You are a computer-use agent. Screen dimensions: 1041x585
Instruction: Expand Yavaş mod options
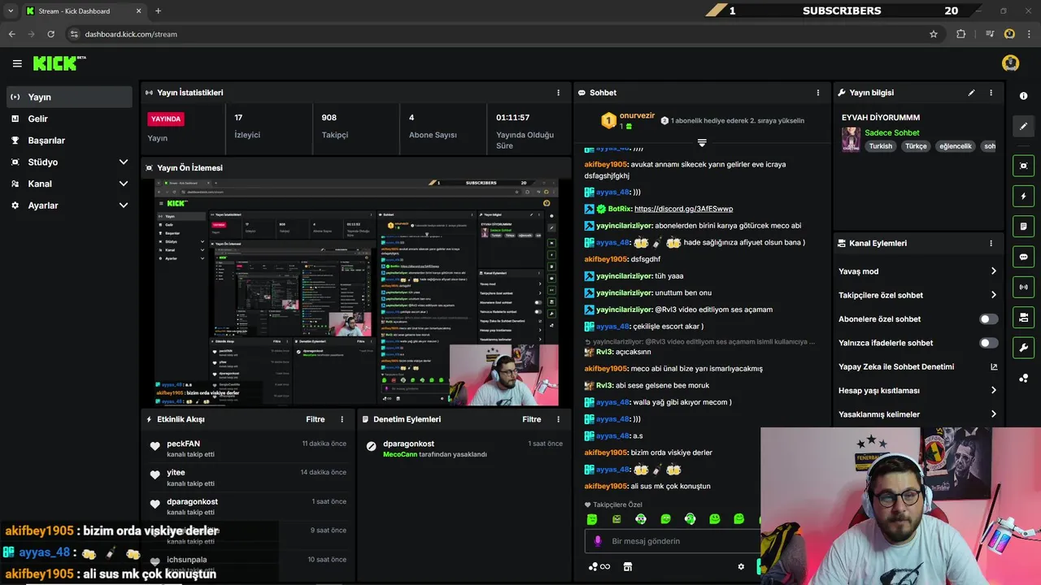click(993, 271)
